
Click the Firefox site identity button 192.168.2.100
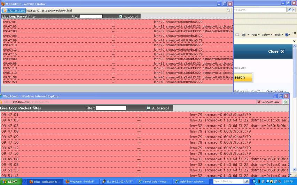click(14, 10)
